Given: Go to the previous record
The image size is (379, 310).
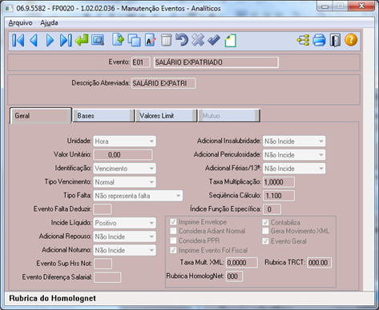Looking at the screenshot, I should coord(34,41).
